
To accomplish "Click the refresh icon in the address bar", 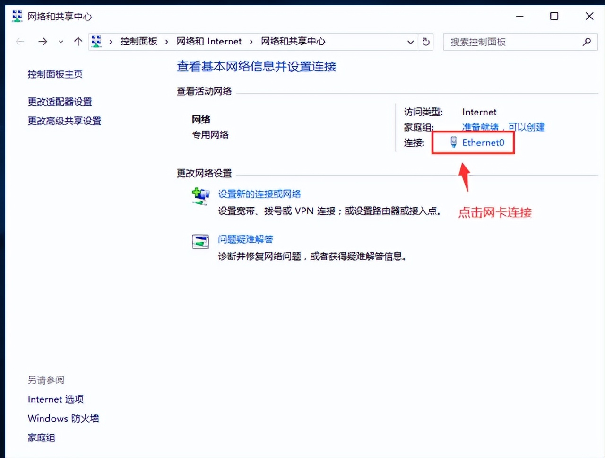I will pyautogui.click(x=425, y=42).
